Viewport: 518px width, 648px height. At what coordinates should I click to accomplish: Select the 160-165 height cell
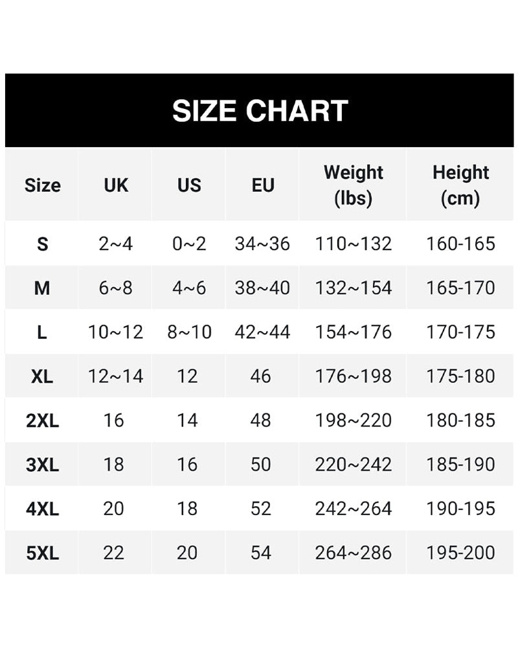click(x=460, y=244)
